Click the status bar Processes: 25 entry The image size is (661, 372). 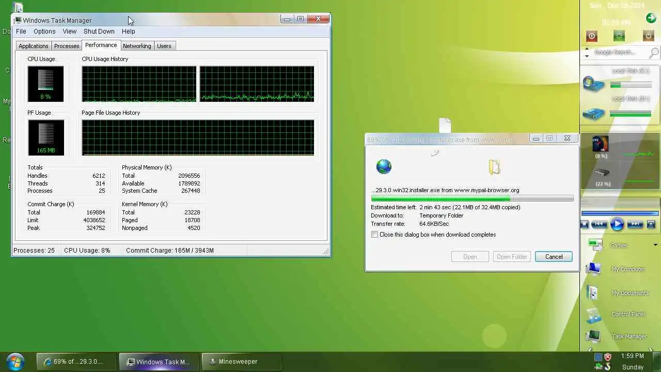[x=34, y=251]
